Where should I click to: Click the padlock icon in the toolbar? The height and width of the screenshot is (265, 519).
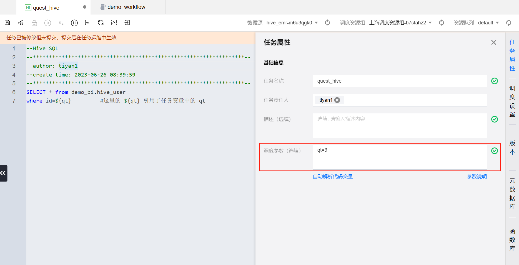click(x=34, y=23)
